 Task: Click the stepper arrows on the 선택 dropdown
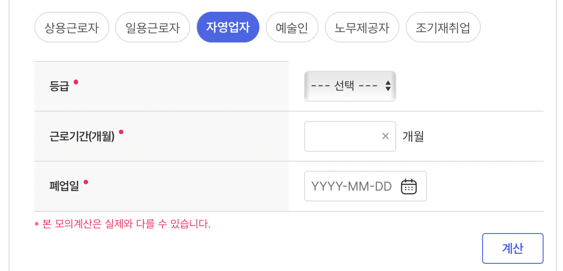[388, 86]
